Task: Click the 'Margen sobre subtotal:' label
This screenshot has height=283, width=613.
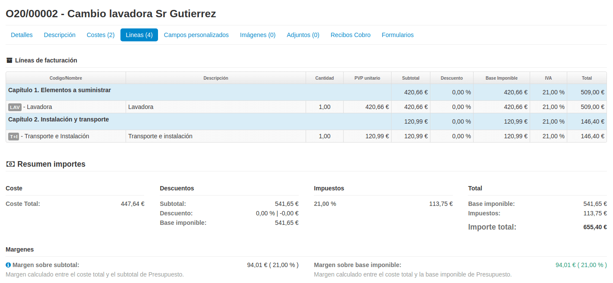Action: 46,265
